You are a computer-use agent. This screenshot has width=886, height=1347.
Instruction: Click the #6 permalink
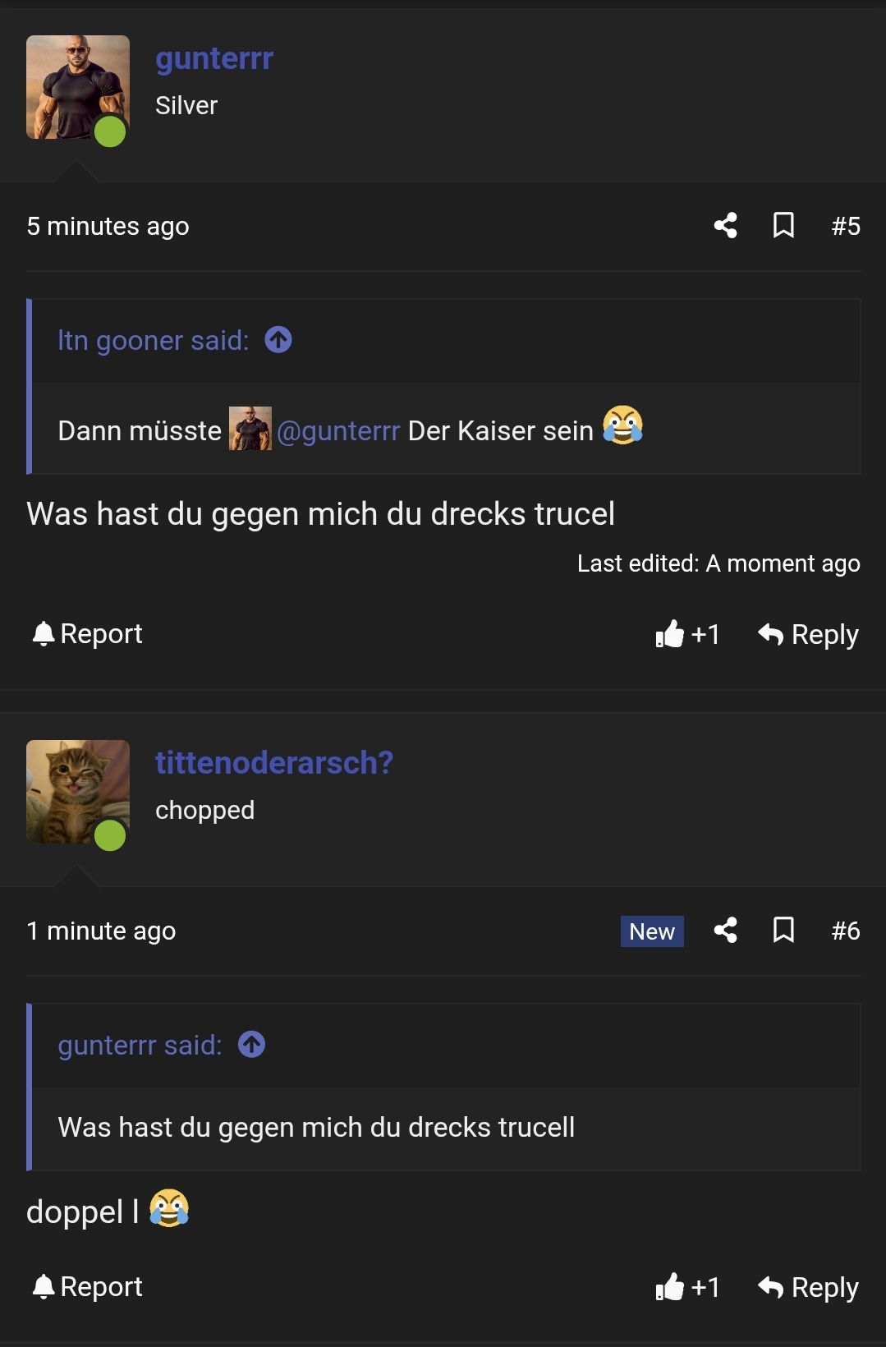coord(846,931)
